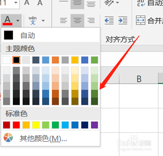Align text left
Image resolution: width=163 pixels, height=156 pixels.
tap(64, 20)
